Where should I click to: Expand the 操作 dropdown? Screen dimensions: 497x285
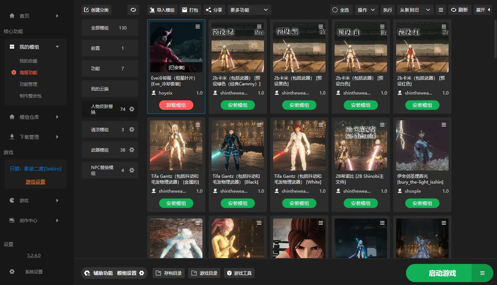click(366, 10)
